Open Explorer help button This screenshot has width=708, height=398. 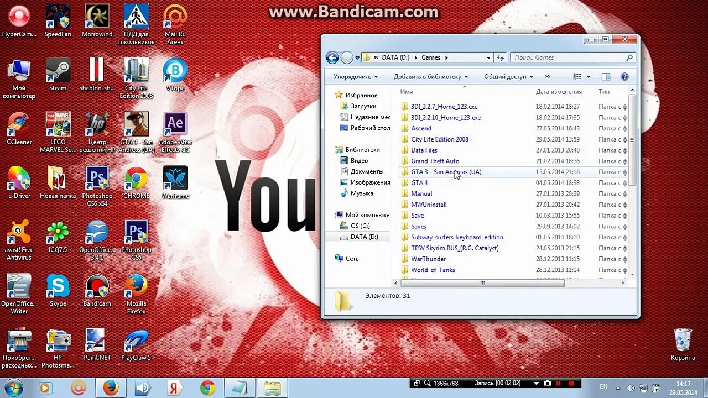pyautogui.click(x=624, y=77)
